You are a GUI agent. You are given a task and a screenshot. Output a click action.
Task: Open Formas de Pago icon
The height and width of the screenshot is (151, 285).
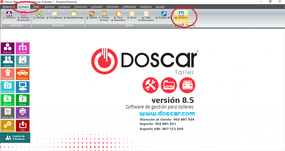click(x=104, y=16)
